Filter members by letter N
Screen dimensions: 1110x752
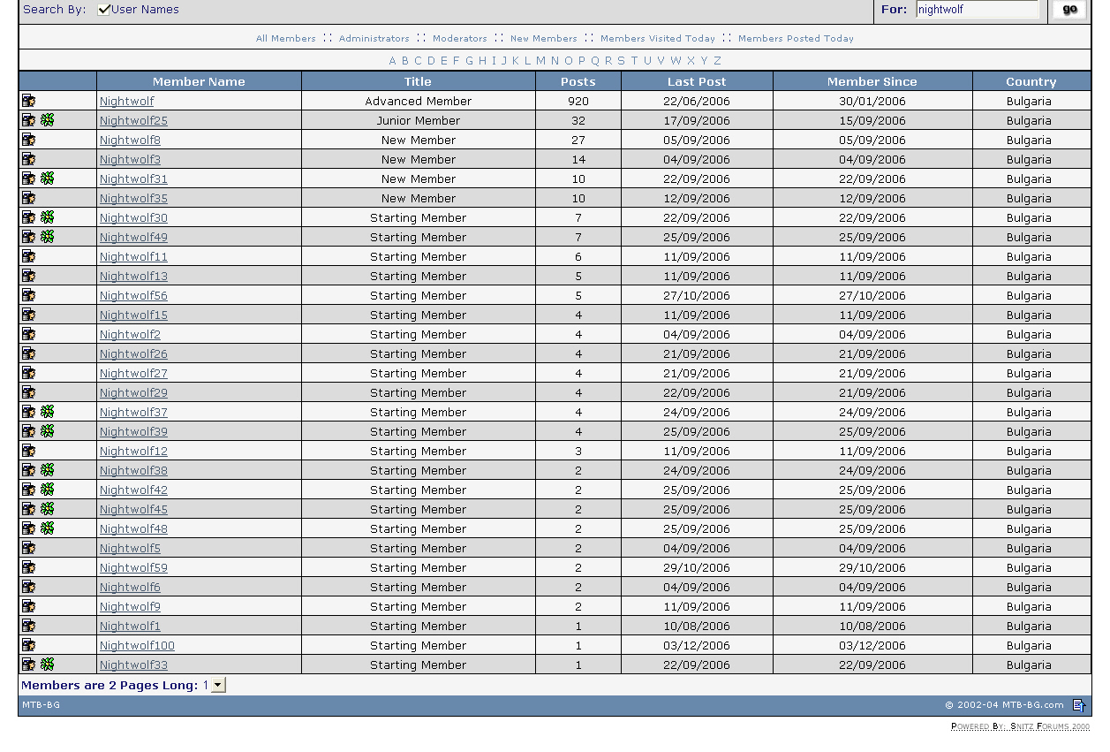[x=554, y=61]
